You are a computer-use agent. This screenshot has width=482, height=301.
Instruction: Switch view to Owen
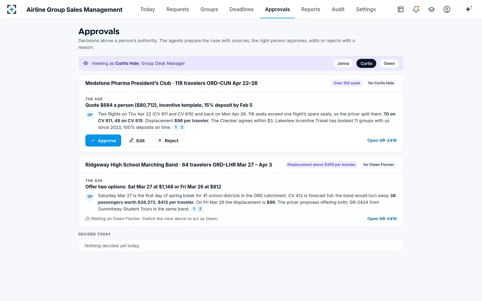point(389,64)
